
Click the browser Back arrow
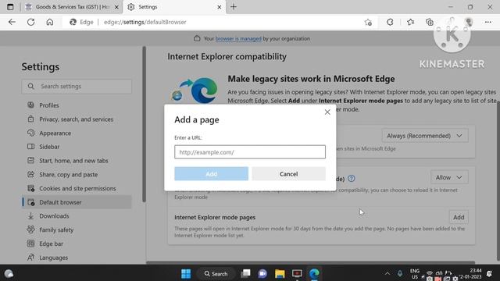[x=12, y=22]
